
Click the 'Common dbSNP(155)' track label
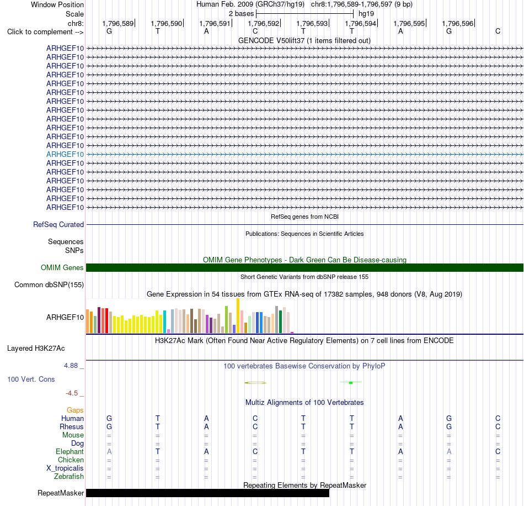[49, 285]
